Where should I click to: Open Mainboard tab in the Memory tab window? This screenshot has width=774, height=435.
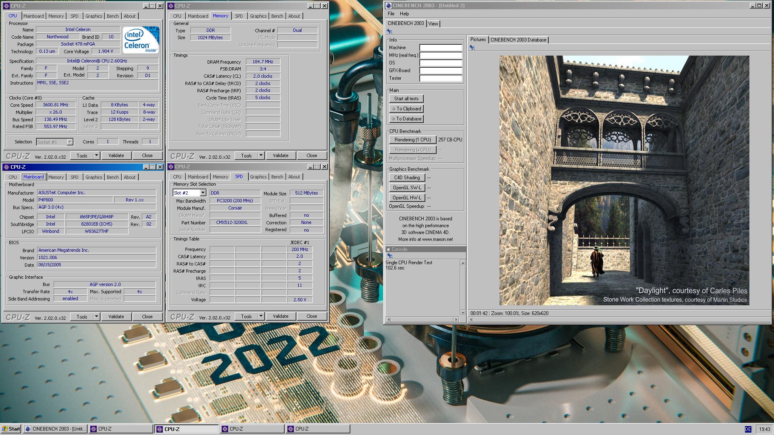coord(198,16)
